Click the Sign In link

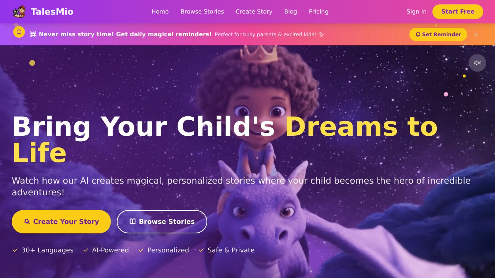coord(416,12)
